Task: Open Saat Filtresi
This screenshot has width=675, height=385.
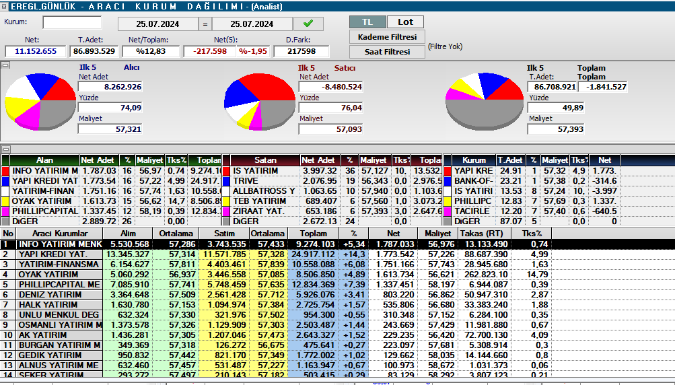Action: [x=387, y=52]
